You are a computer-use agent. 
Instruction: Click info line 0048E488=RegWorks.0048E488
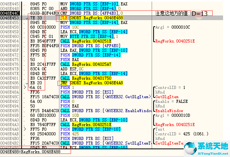coord(30,152)
